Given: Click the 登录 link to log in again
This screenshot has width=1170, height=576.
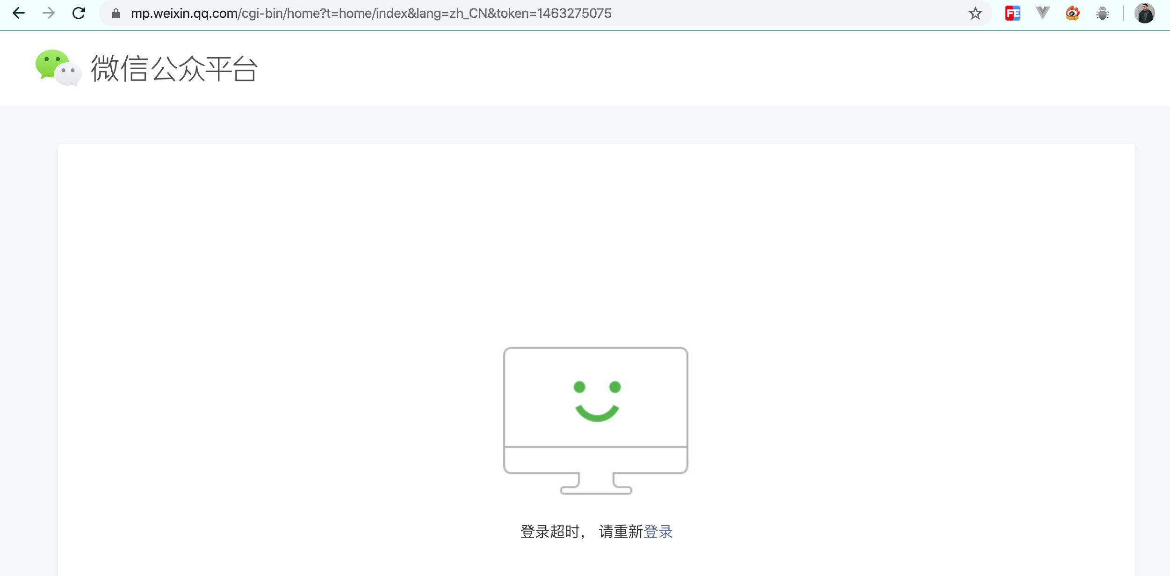Looking at the screenshot, I should (658, 532).
